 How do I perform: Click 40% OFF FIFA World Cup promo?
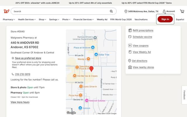[147, 3]
